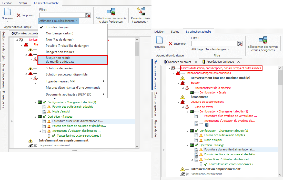The height and width of the screenshot is (180, 283).
Task: Choose 'Solutions dépassées' from the menu
Action: (x=59, y=68)
